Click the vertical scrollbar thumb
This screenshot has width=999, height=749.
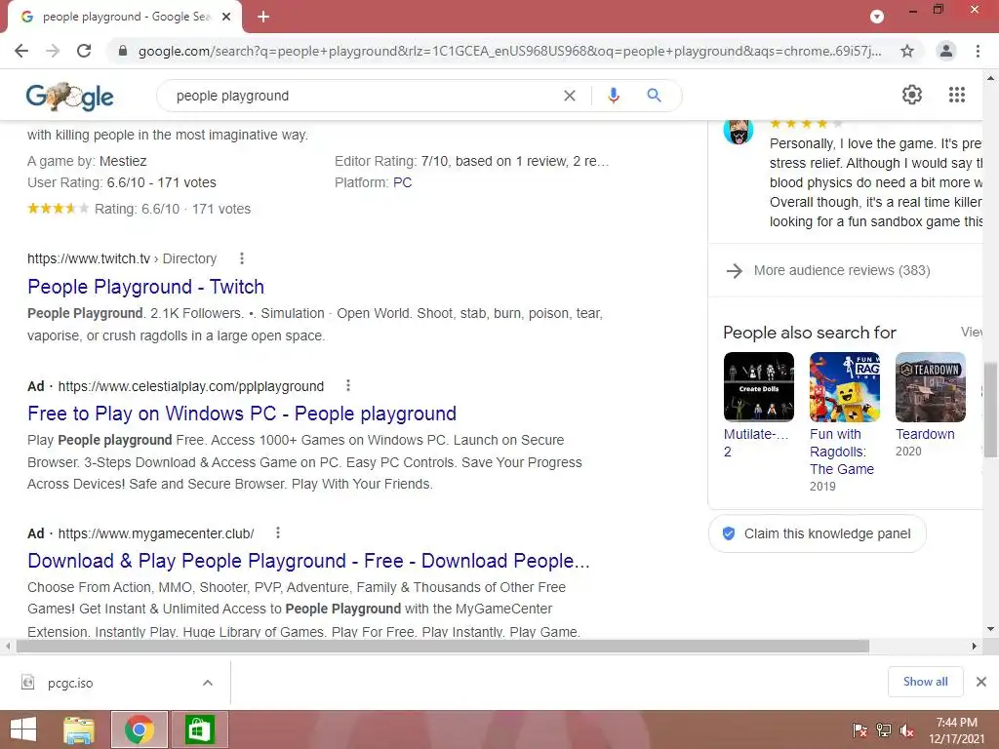[990, 410]
